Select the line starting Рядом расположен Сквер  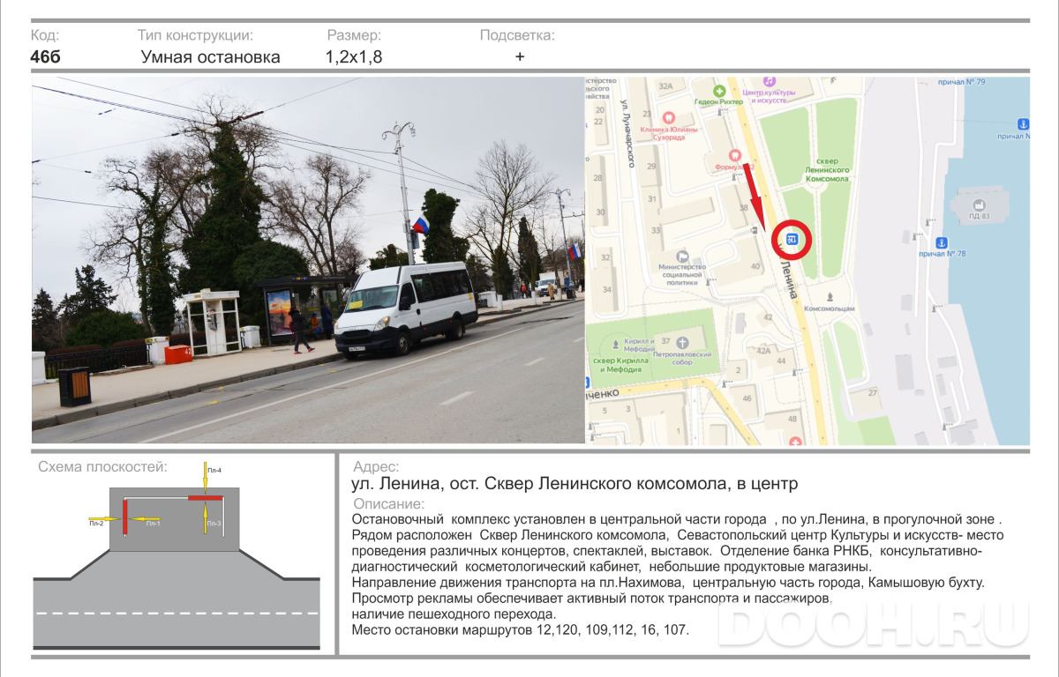tap(678, 535)
